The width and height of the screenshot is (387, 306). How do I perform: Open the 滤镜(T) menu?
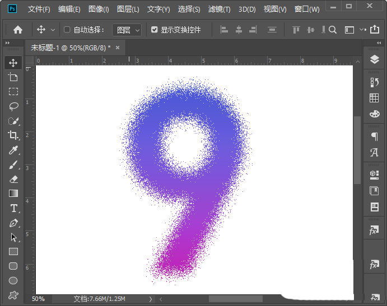click(x=219, y=10)
